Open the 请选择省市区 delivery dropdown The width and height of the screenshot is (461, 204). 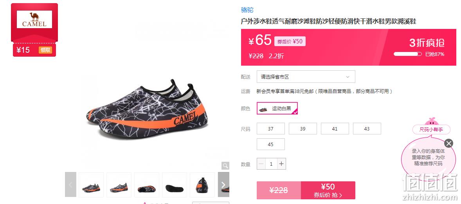click(306, 77)
